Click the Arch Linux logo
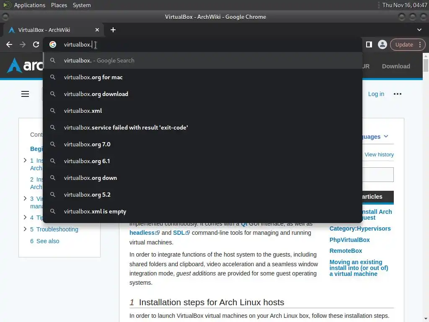Image resolution: width=429 pixels, height=322 pixels. click(25, 66)
